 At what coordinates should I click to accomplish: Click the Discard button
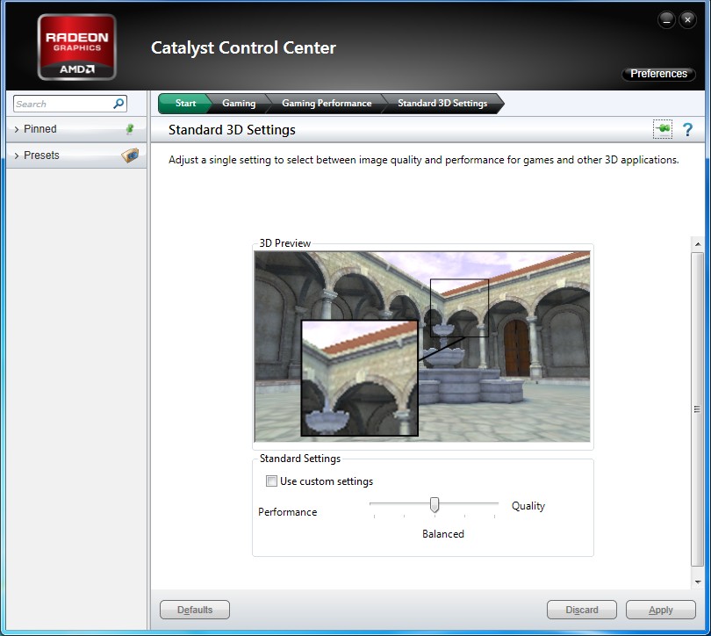point(581,610)
